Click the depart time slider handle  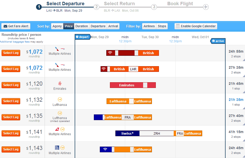click(x=82, y=37)
